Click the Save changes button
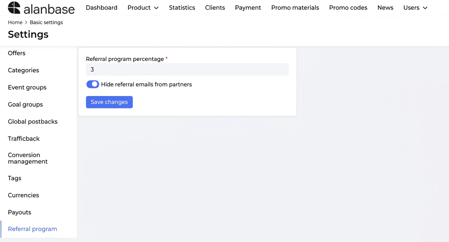 click(109, 102)
